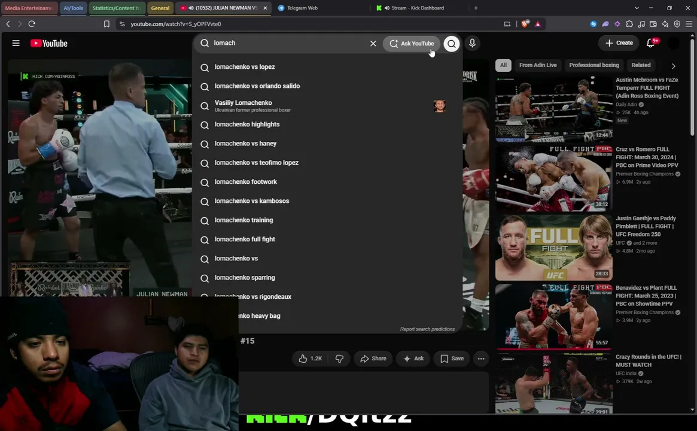Like the video (1.2K)

[x=311, y=359]
